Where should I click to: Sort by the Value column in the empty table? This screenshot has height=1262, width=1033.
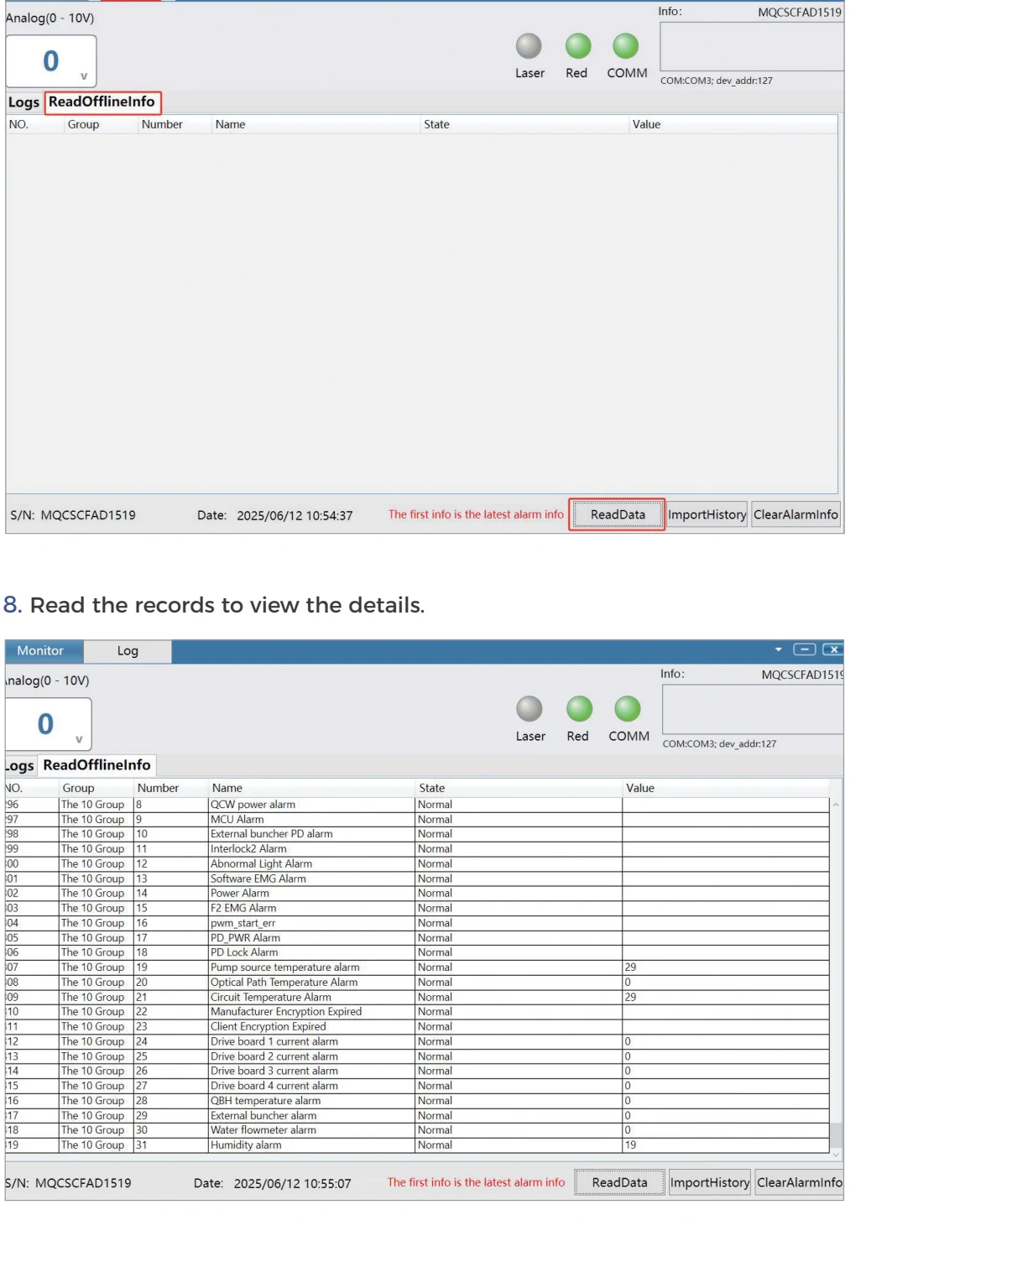[x=733, y=124]
